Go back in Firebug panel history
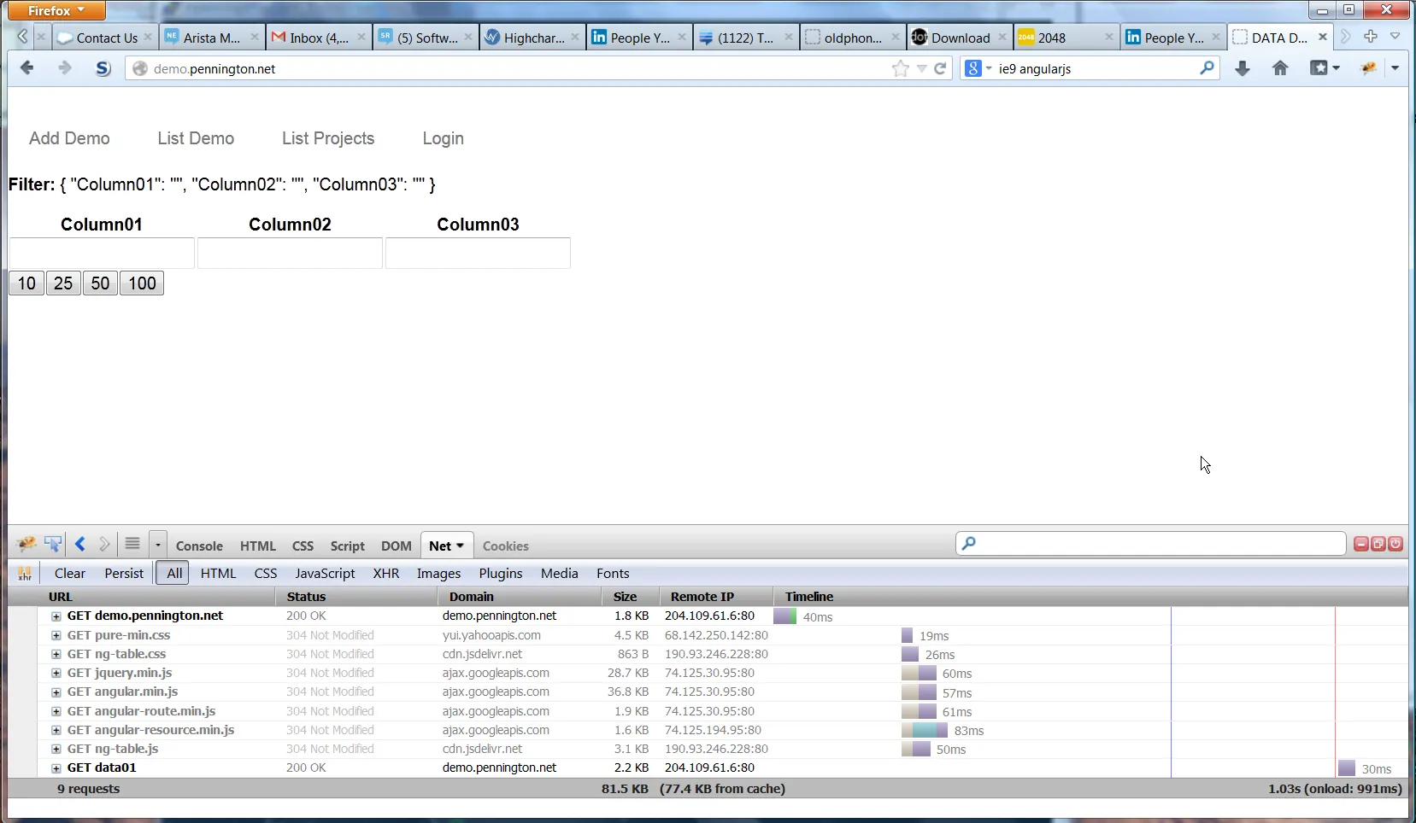This screenshot has width=1416, height=823. (x=80, y=544)
